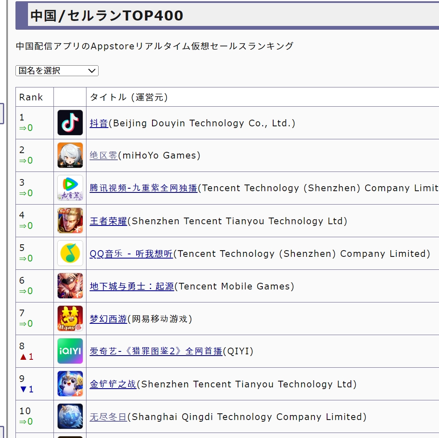This screenshot has height=438, width=439.
Task: Click the iQIYI app icon
Action: [70, 351]
